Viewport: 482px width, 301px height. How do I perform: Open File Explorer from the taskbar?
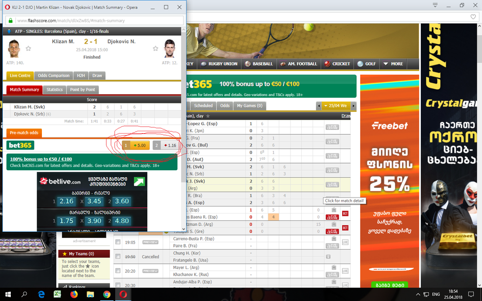tap(90, 294)
